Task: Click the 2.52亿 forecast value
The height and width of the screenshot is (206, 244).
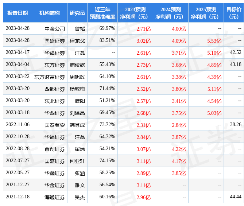Action: click(x=144, y=89)
